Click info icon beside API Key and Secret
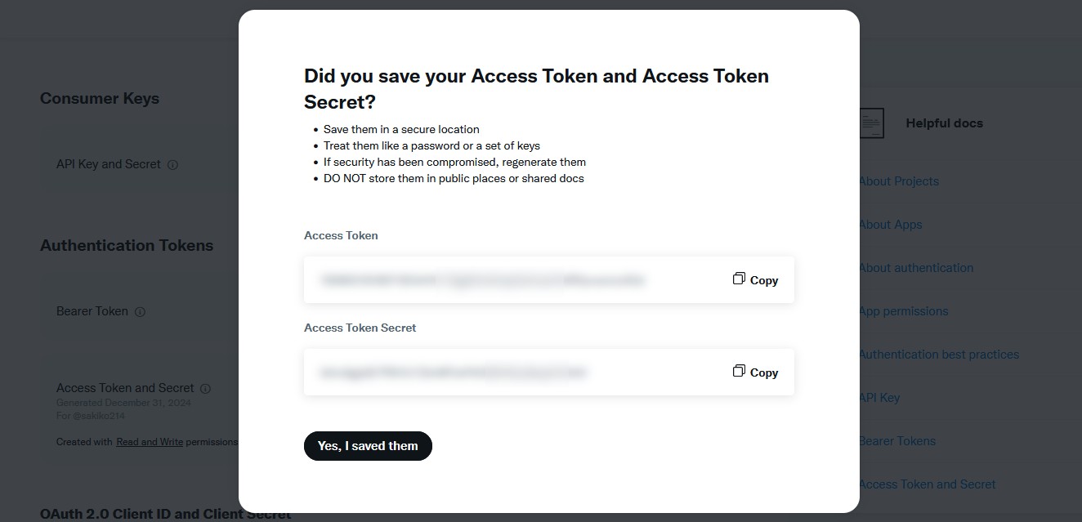 click(x=172, y=164)
